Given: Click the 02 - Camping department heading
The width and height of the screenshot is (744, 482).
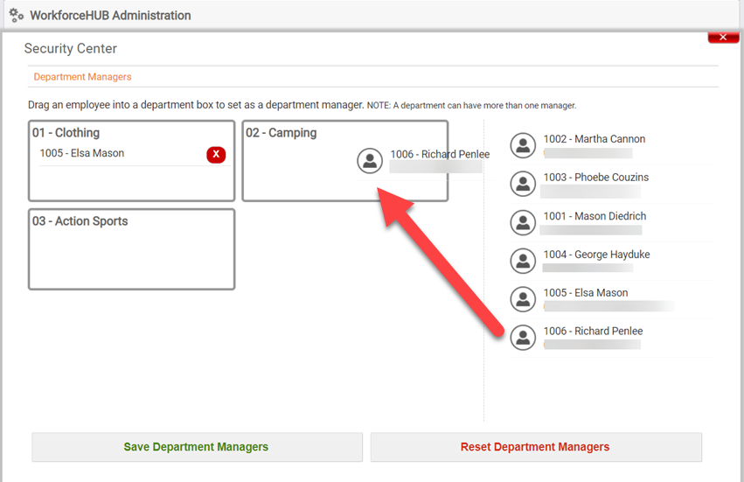Looking at the screenshot, I should pos(281,132).
